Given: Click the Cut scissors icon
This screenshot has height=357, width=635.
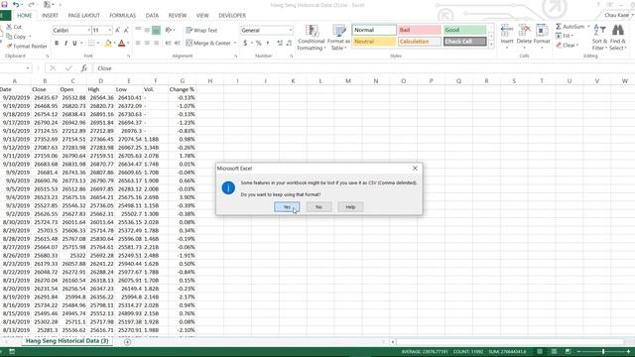Looking at the screenshot, I should pos(9,27).
